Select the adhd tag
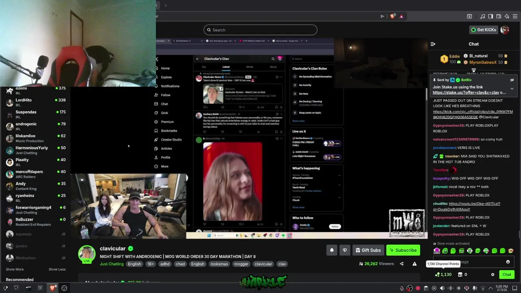 tap(165, 264)
